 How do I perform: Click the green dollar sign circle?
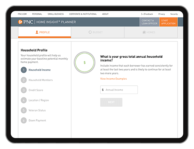(85, 63)
